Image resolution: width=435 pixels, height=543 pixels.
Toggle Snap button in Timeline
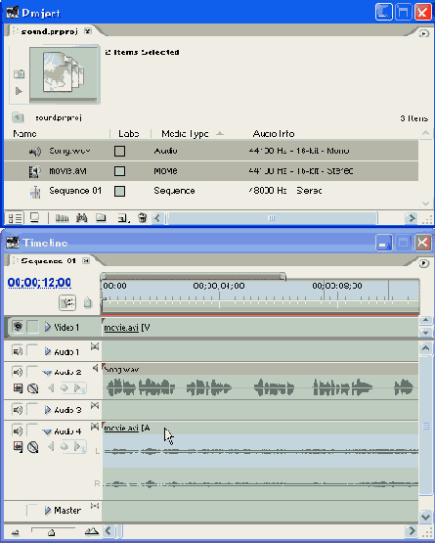point(67,302)
